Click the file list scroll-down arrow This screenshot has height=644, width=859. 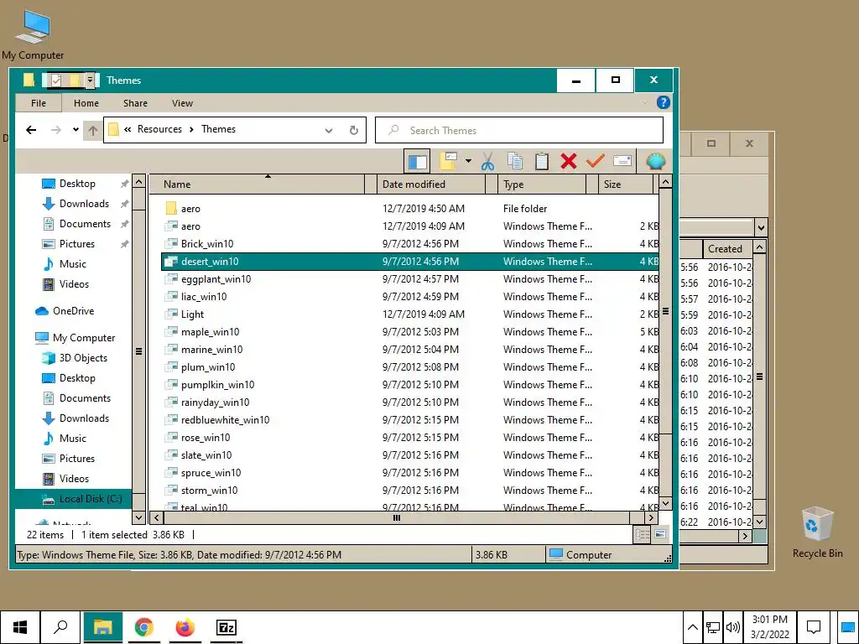[x=665, y=503]
